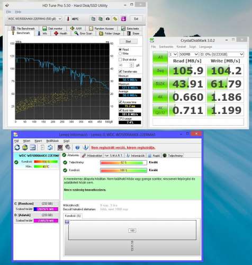Click the blue panel picture icon in Hard Disk Sentinel toolbar
The image size is (252, 265).
pos(33,147)
